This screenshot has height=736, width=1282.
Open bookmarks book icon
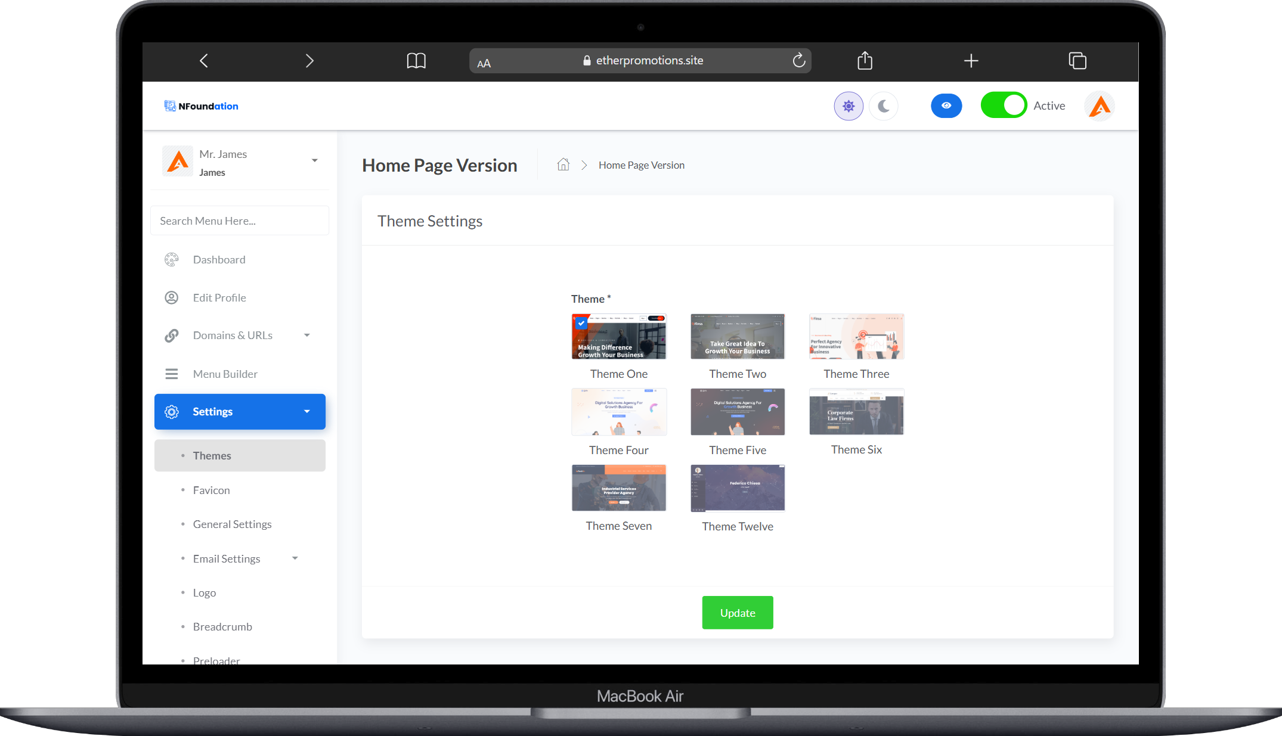[416, 60]
